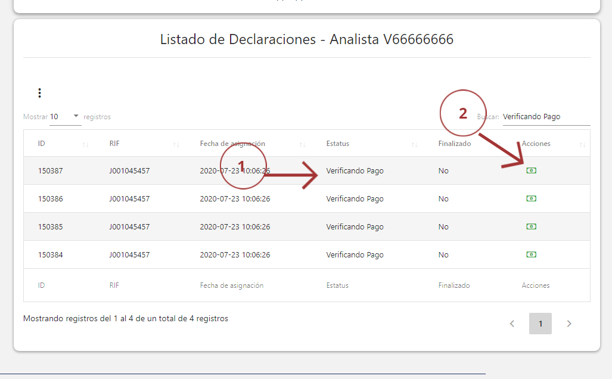Image resolution: width=612 pixels, height=379 pixels.
Task: Open the Mostrar registros count dropdown
Action: pos(65,117)
